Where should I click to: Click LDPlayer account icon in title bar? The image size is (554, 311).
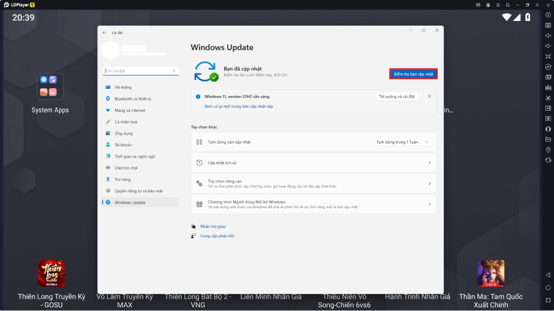click(x=488, y=5)
